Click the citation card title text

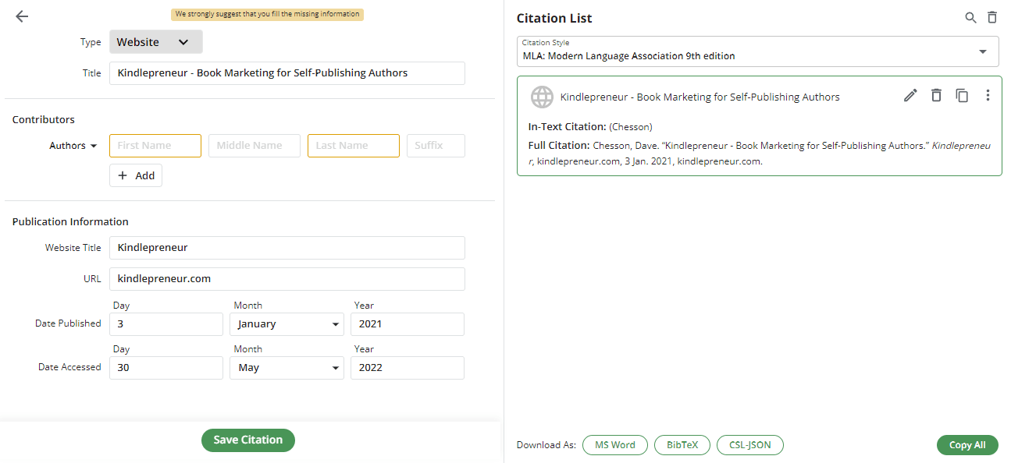700,97
